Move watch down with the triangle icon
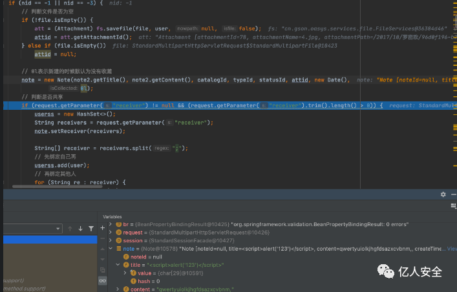 click(103, 259)
